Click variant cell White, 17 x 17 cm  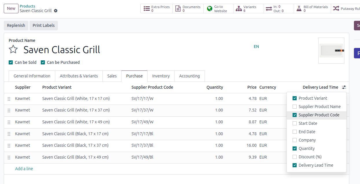[x=76, y=98]
